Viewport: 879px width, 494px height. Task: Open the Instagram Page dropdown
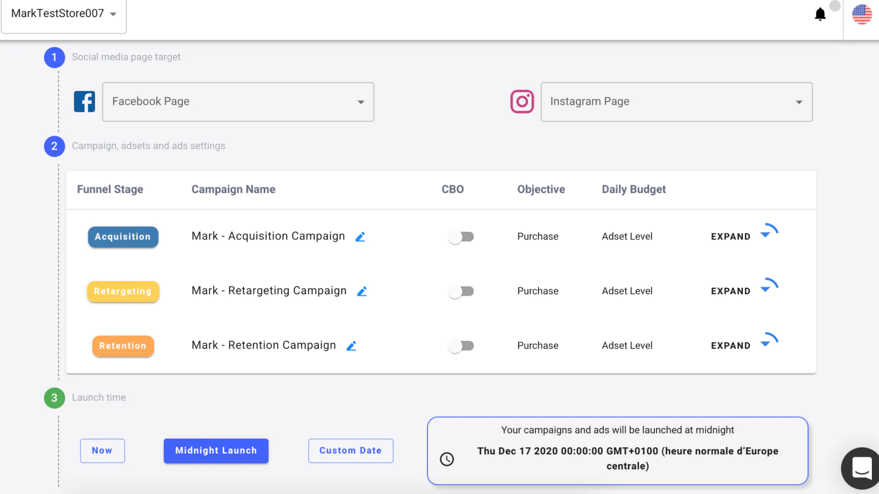[676, 102]
